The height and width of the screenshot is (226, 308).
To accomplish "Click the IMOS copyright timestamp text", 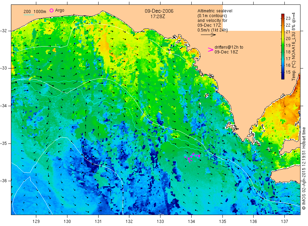I will (304, 168).
